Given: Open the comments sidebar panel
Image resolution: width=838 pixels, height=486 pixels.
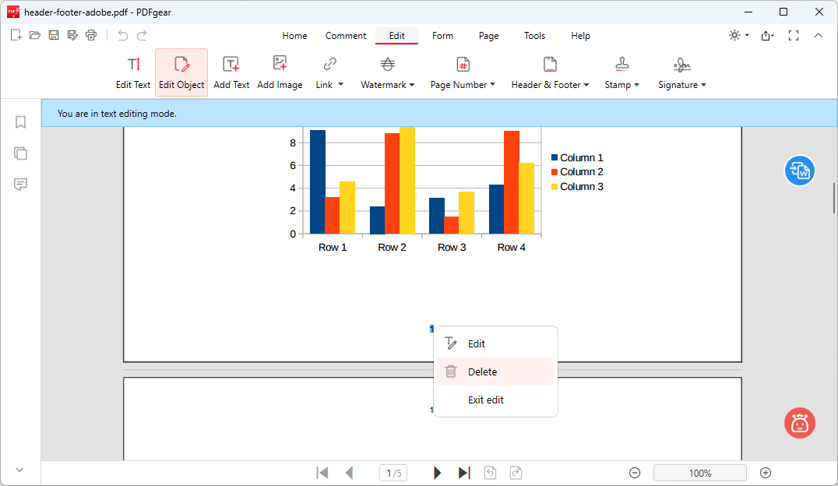Looking at the screenshot, I should point(21,185).
